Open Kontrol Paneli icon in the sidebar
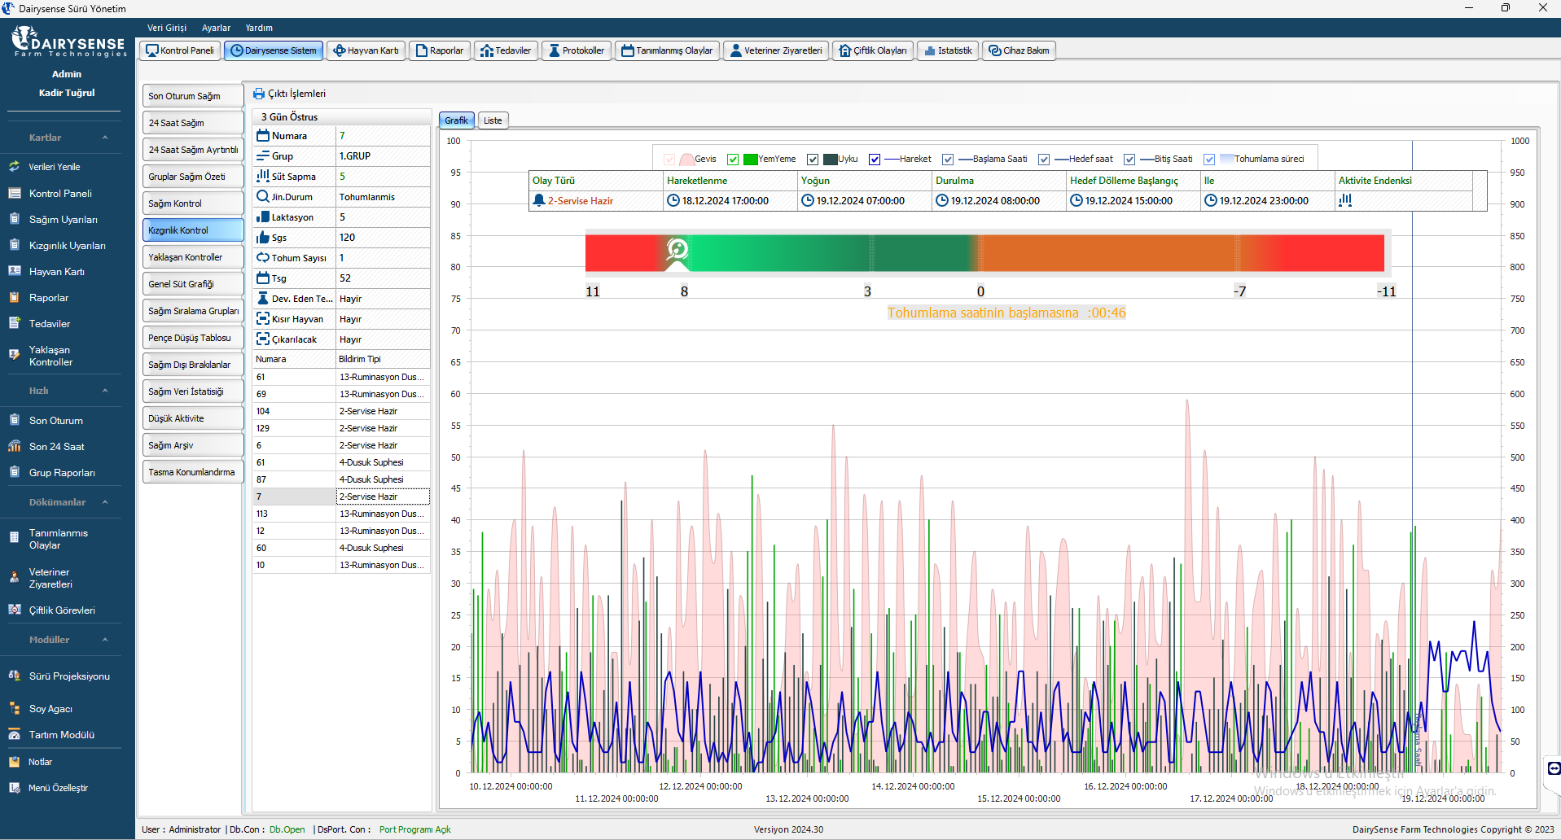This screenshot has width=1561, height=840. point(14,193)
